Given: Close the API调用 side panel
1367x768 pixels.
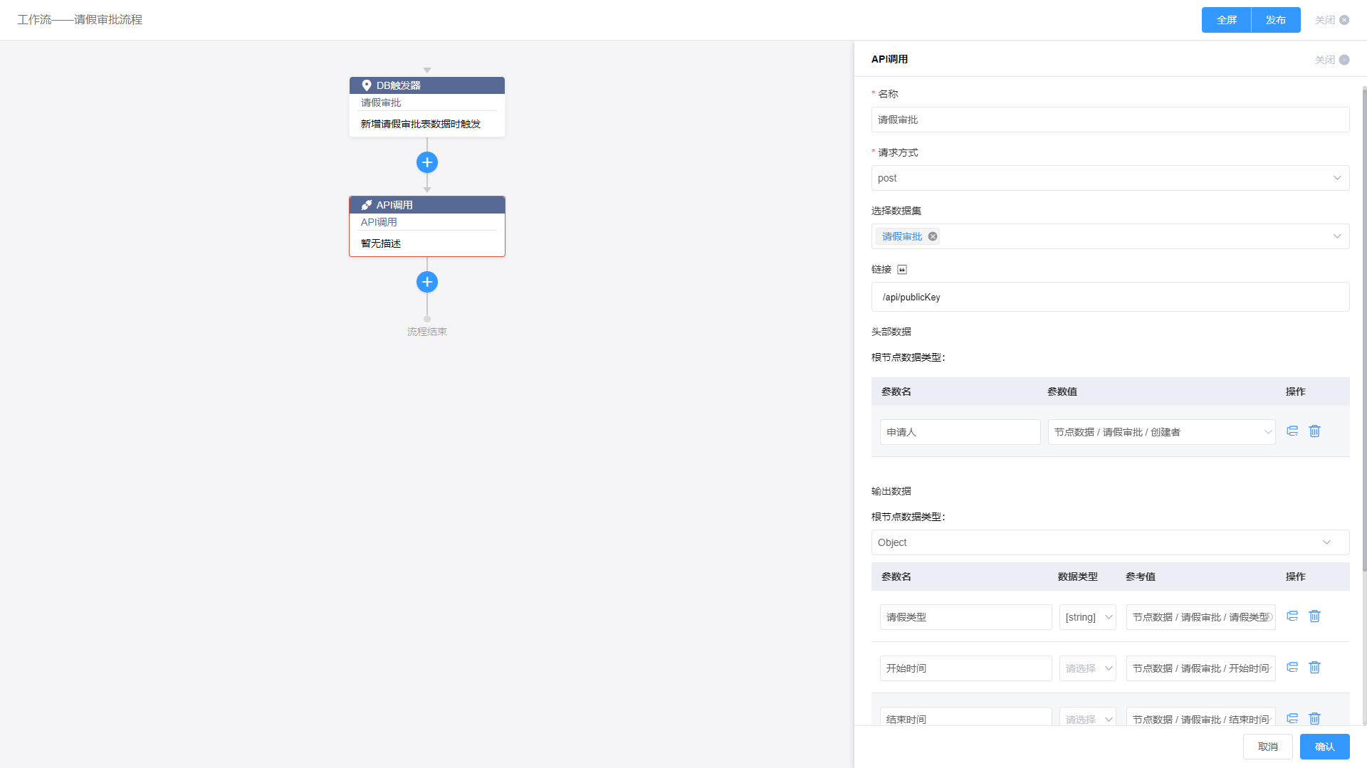Looking at the screenshot, I should 1332,60.
